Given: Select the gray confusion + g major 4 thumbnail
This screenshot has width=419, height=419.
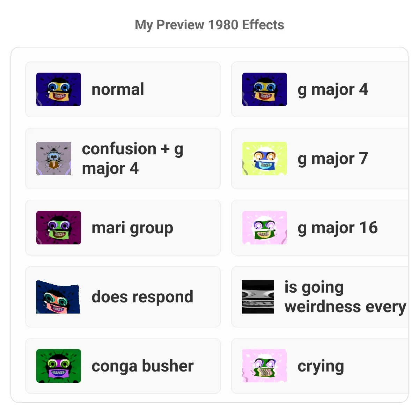Looking at the screenshot, I should tap(54, 159).
